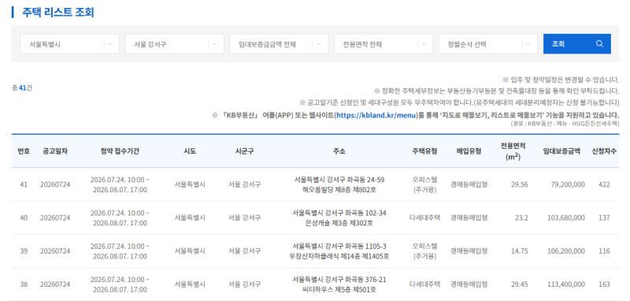This screenshot has height=301, width=630.
Task: Click area value 29.45
Action: (520, 284)
